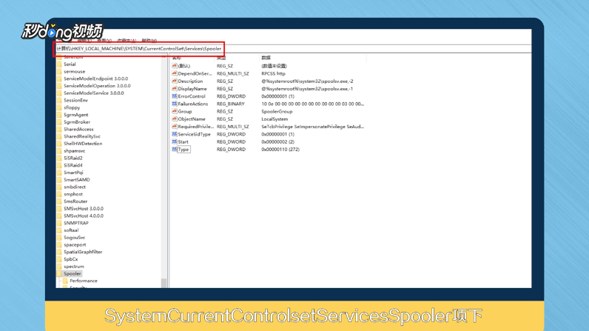The image size is (589, 331).
Task: Select the SpatialGraphFilter key
Action: pos(83,252)
